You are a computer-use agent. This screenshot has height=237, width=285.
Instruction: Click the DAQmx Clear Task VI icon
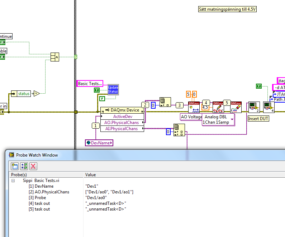236,107
